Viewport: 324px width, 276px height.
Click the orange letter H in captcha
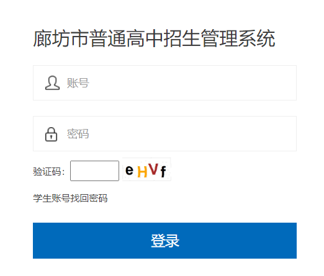(x=142, y=172)
